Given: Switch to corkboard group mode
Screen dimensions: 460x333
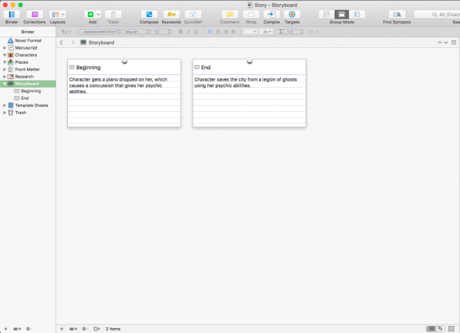Looking at the screenshot, I should point(341,14).
